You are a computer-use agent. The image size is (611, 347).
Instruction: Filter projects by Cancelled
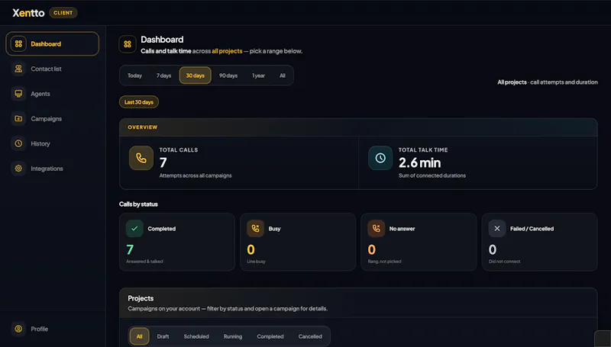pyautogui.click(x=310, y=336)
